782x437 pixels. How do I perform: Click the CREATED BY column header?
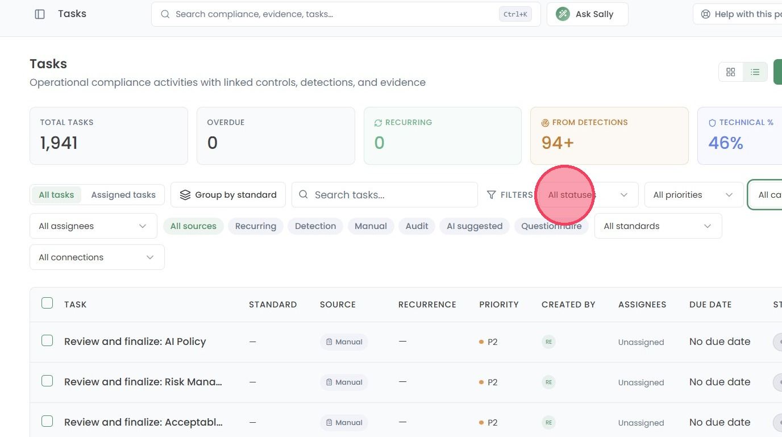click(568, 305)
